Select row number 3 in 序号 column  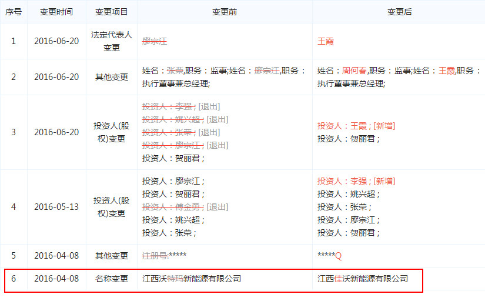click(x=14, y=132)
